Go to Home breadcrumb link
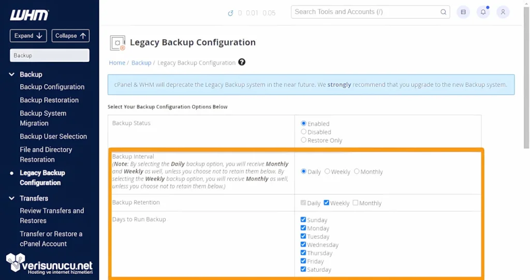Image resolution: width=530 pixels, height=280 pixels. click(x=117, y=63)
